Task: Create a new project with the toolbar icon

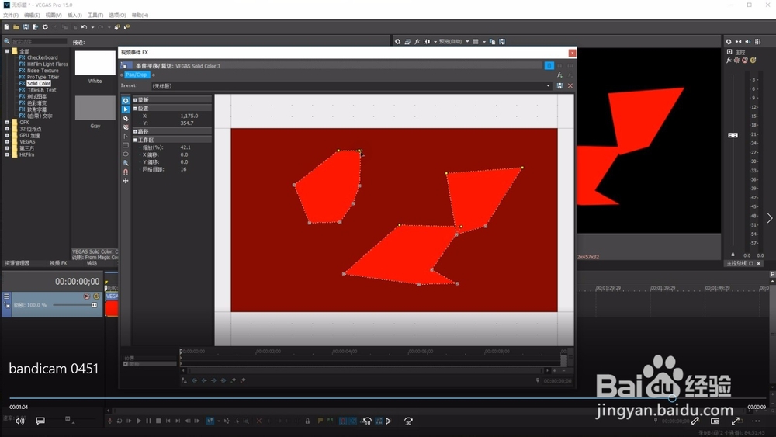Action: pyautogui.click(x=6, y=27)
